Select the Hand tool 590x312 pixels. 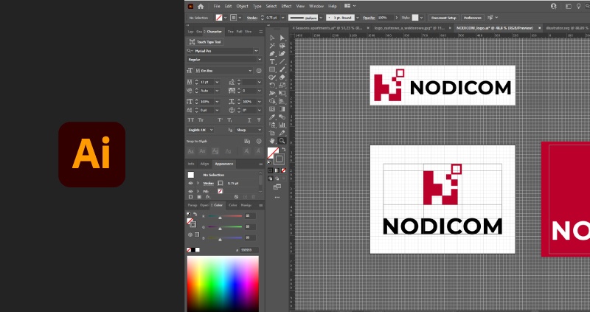272,141
